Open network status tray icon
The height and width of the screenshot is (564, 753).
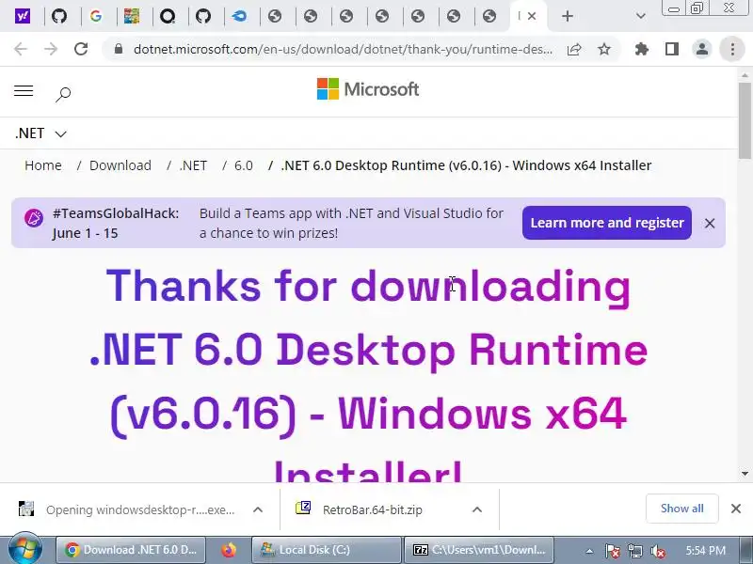point(634,551)
